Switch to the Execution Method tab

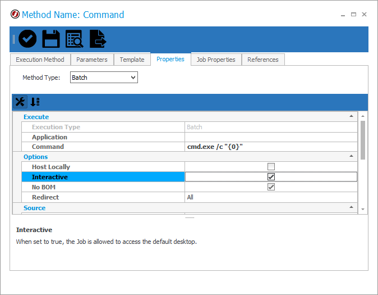[40, 60]
